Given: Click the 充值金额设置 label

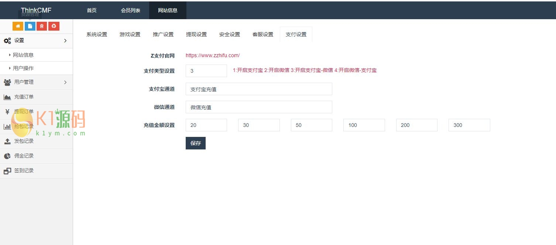Looking at the screenshot, I should tap(159, 125).
